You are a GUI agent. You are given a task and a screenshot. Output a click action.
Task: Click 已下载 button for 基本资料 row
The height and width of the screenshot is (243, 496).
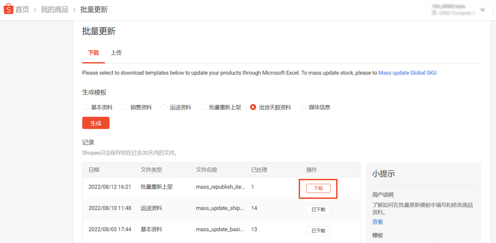[318, 231]
